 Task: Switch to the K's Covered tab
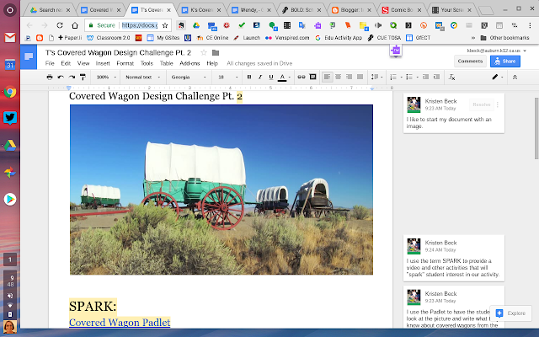[x=201, y=10]
